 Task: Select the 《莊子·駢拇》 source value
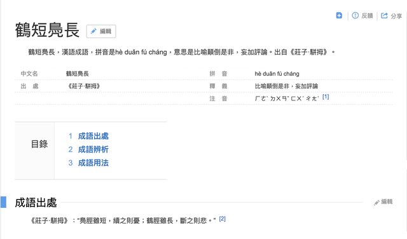[83, 86]
